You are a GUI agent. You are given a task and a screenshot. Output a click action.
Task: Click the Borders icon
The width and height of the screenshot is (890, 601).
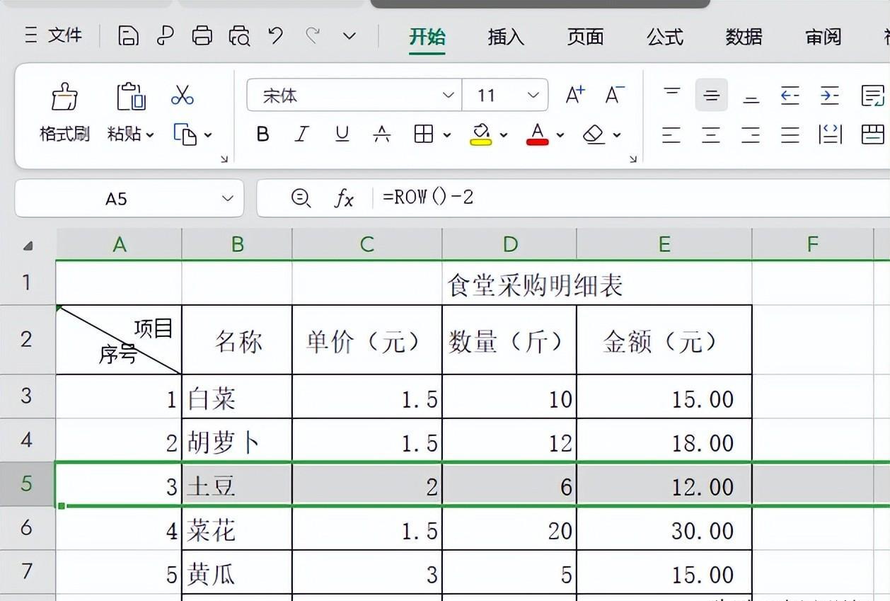pos(424,134)
